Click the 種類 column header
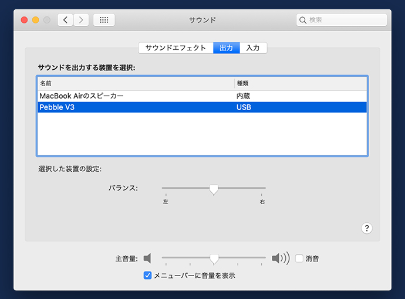The width and height of the screenshot is (405, 299). point(300,83)
